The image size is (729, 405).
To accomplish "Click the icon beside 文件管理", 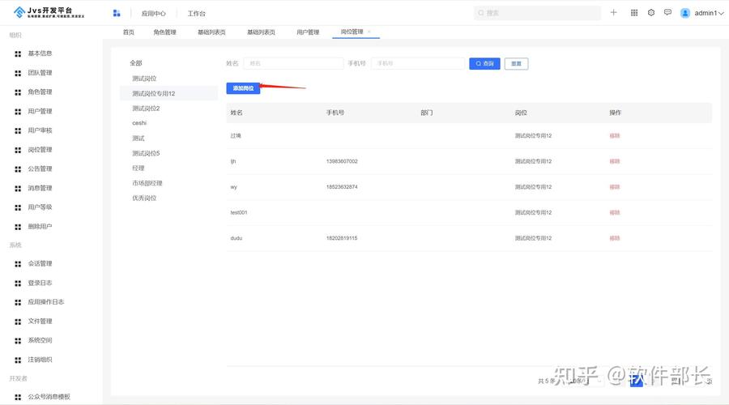I will click(x=18, y=322).
